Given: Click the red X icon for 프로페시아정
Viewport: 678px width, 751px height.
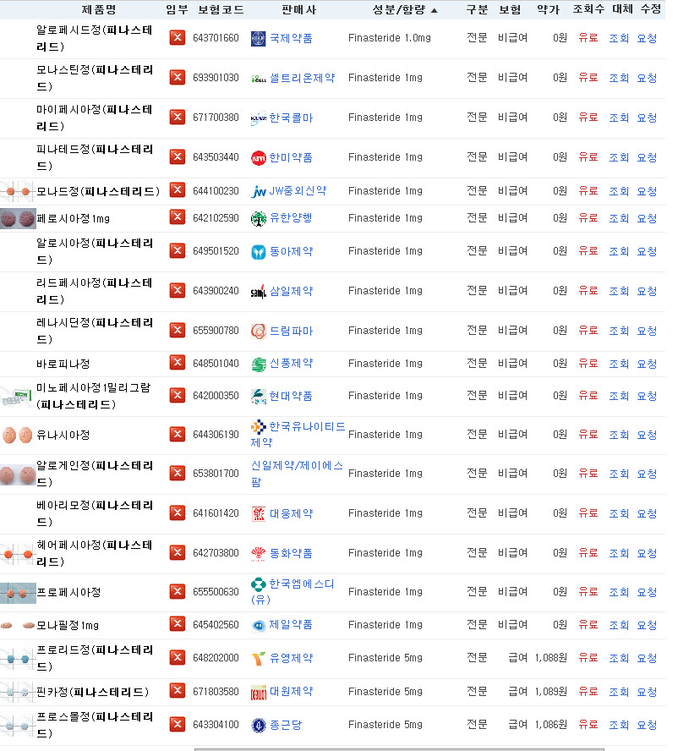Looking at the screenshot, I should (x=178, y=591).
